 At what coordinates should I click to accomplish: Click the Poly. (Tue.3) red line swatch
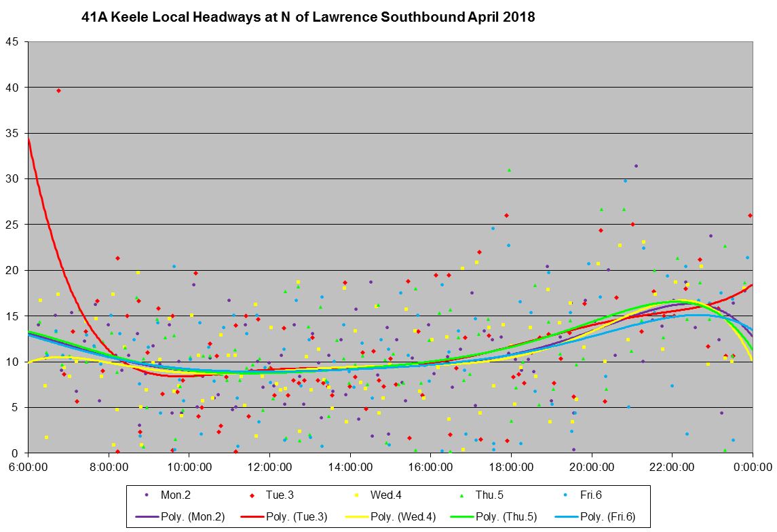(x=252, y=516)
